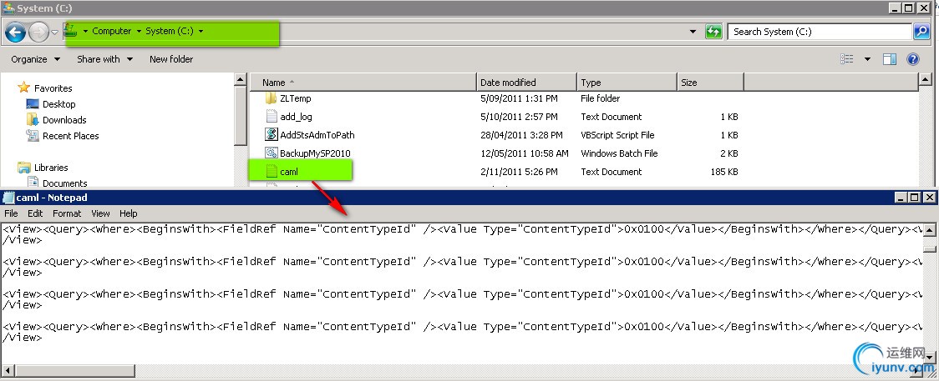Open the Notepad View menu
The image size is (939, 381).
tap(100, 213)
